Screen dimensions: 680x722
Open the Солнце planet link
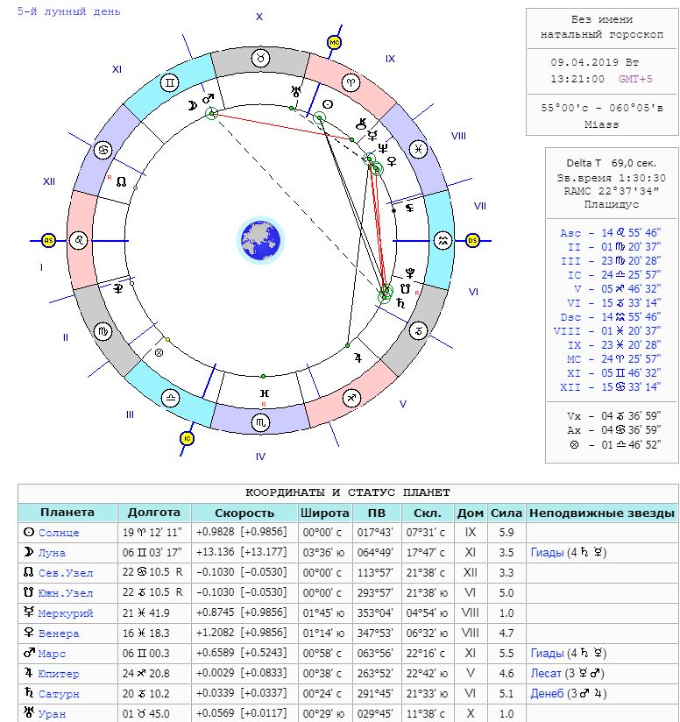point(59,533)
